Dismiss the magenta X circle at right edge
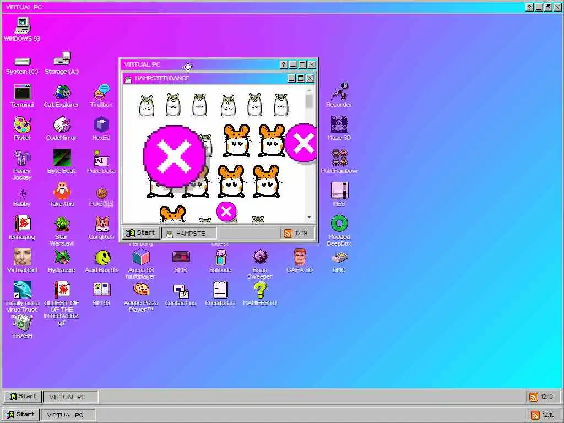The height and width of the screenshot is (423, 564). [x=301, y=143]
